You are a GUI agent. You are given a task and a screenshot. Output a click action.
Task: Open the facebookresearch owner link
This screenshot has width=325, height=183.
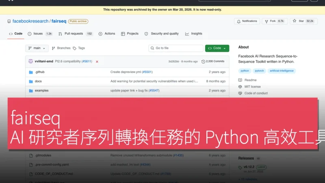click(30, 21)
